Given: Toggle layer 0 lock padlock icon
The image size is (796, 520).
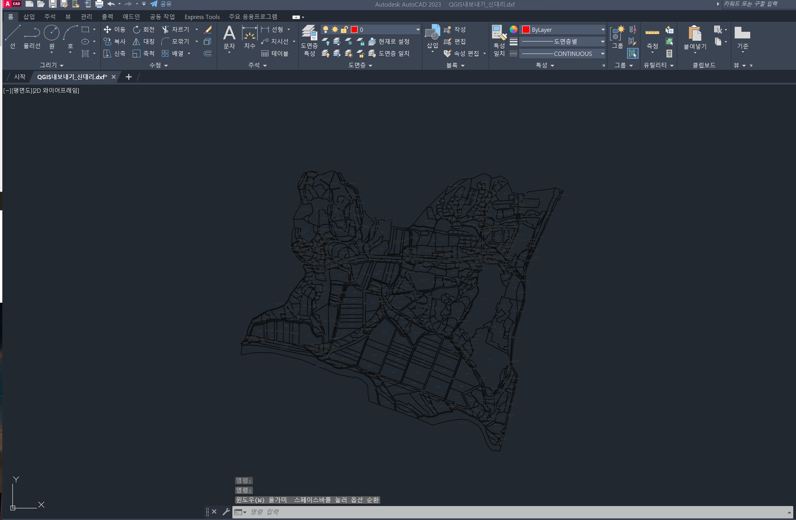Looking at the screenshot, I should click(344, 29).
